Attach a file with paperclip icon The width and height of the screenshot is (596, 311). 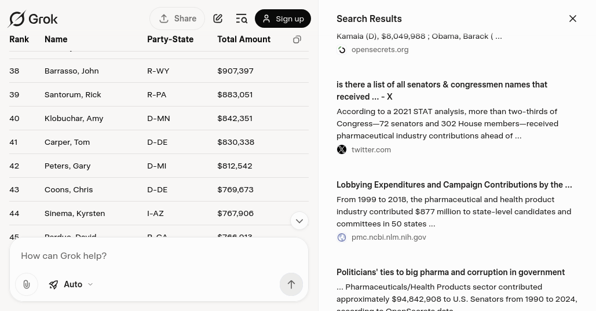pos(27,284)
